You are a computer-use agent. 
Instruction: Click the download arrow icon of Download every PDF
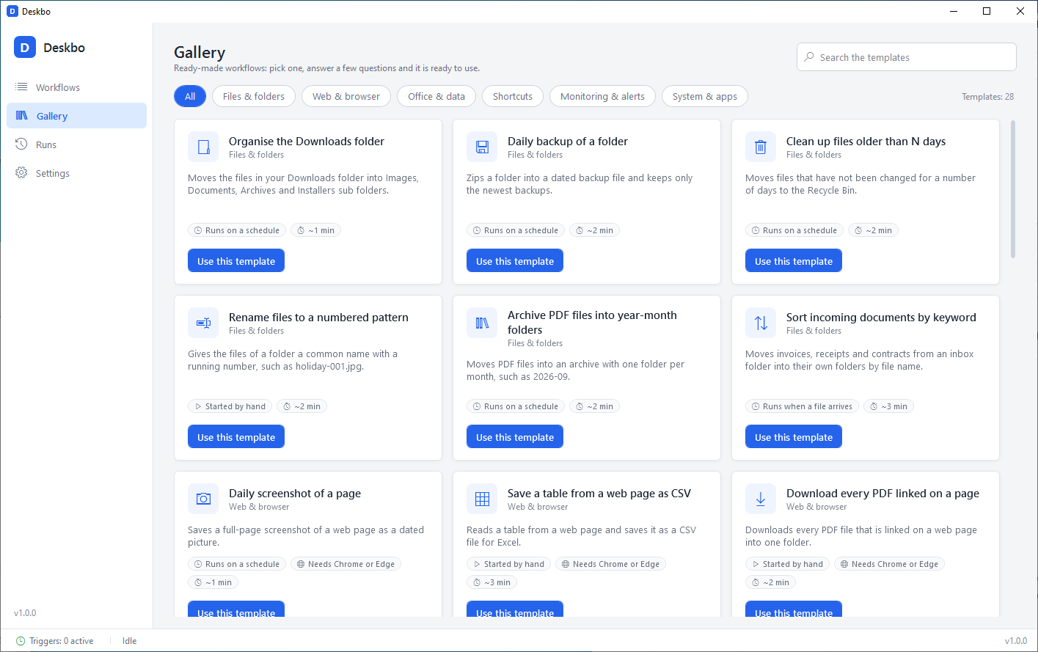point(761,499)
